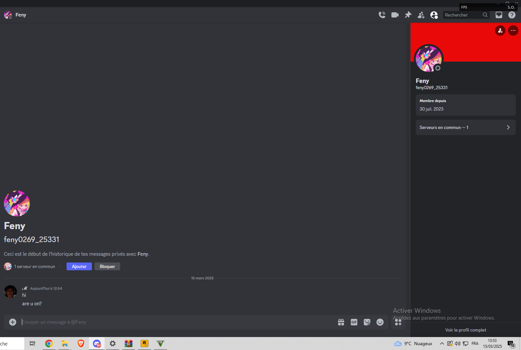The image size is (521, 350).
Task: Open the Windows notification center
Action: coord(511,344)
